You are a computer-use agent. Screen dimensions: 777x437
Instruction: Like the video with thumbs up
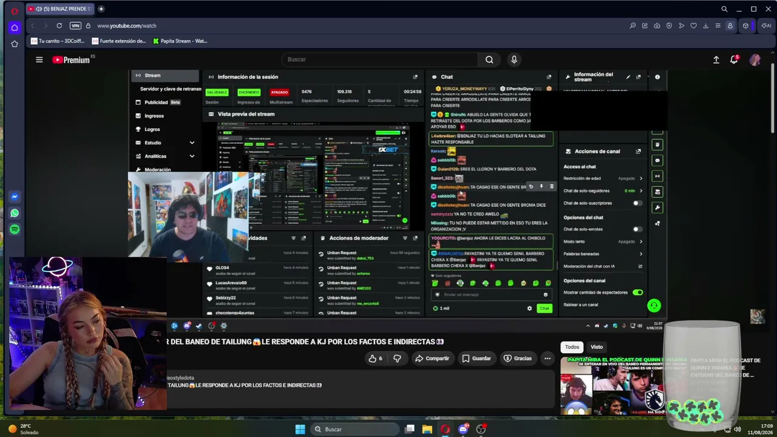coord(375,359)
